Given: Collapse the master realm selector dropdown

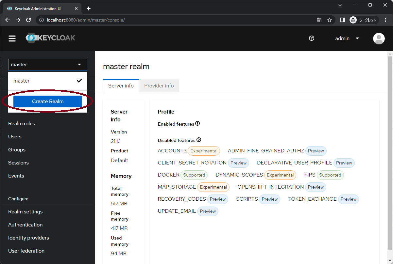Looking at the screenshot, I should [x=48, y=65].
